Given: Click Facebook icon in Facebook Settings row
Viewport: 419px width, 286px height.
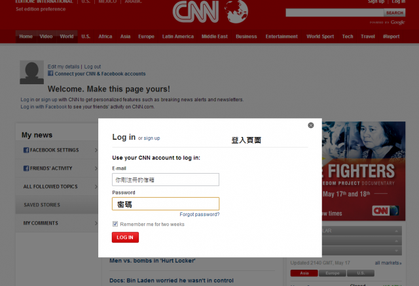Looking at the screenshot, I should click(26, 150).
